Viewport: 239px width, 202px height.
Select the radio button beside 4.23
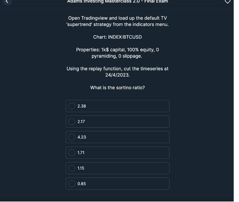71,137
